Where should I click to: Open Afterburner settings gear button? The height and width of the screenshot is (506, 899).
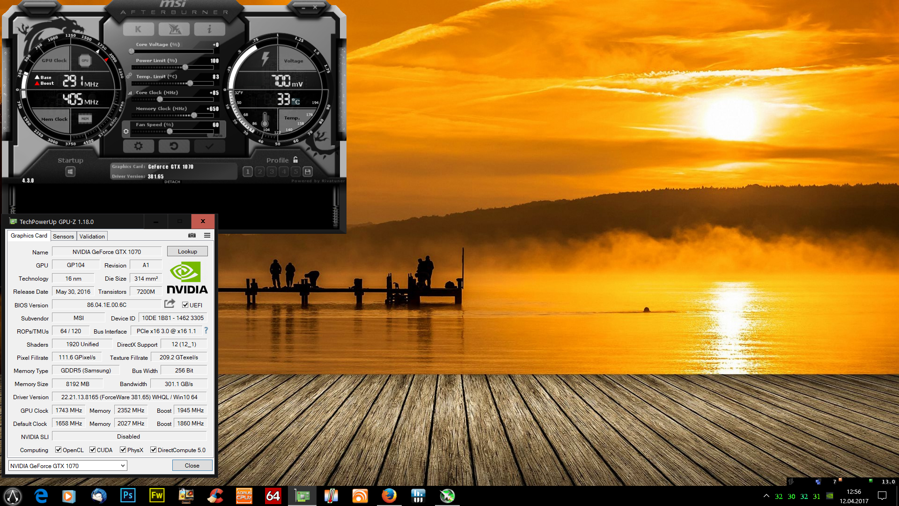click(138, 146)
